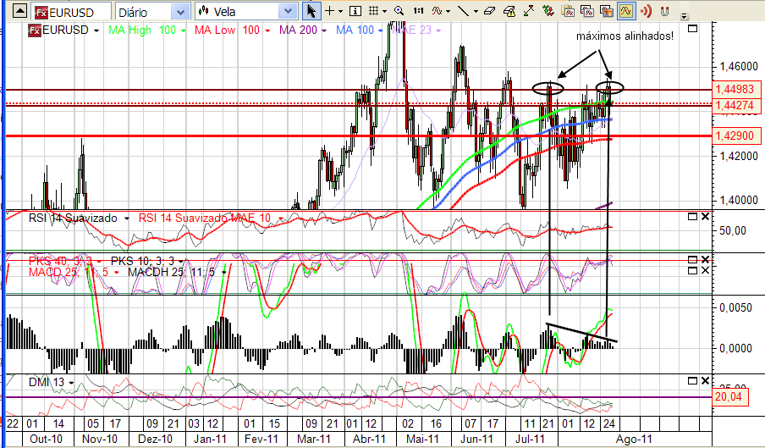Toggle chart grid lines icon
765x448 pixels.
coord(374,11)
